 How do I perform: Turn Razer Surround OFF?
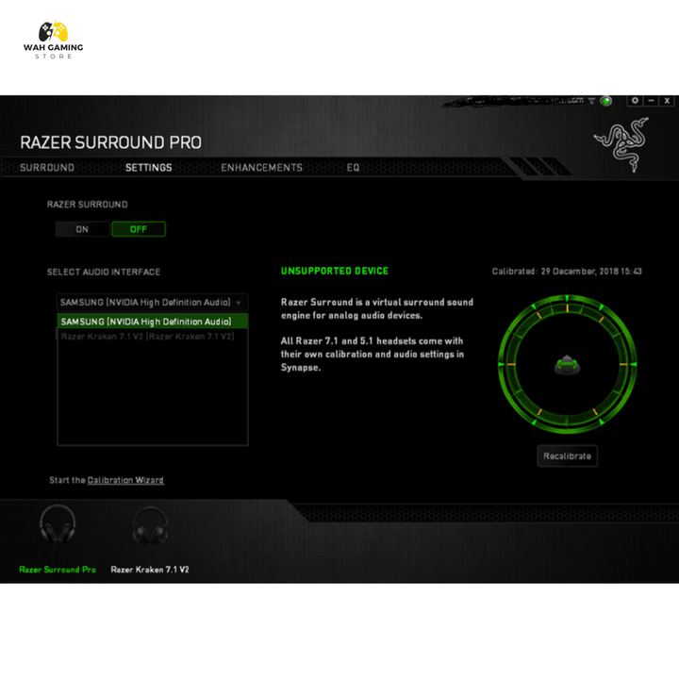click(139, 229)
